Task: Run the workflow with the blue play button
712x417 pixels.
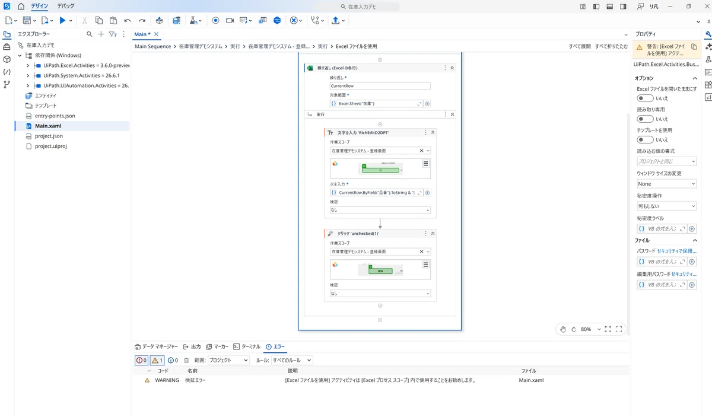Action: 62,20
